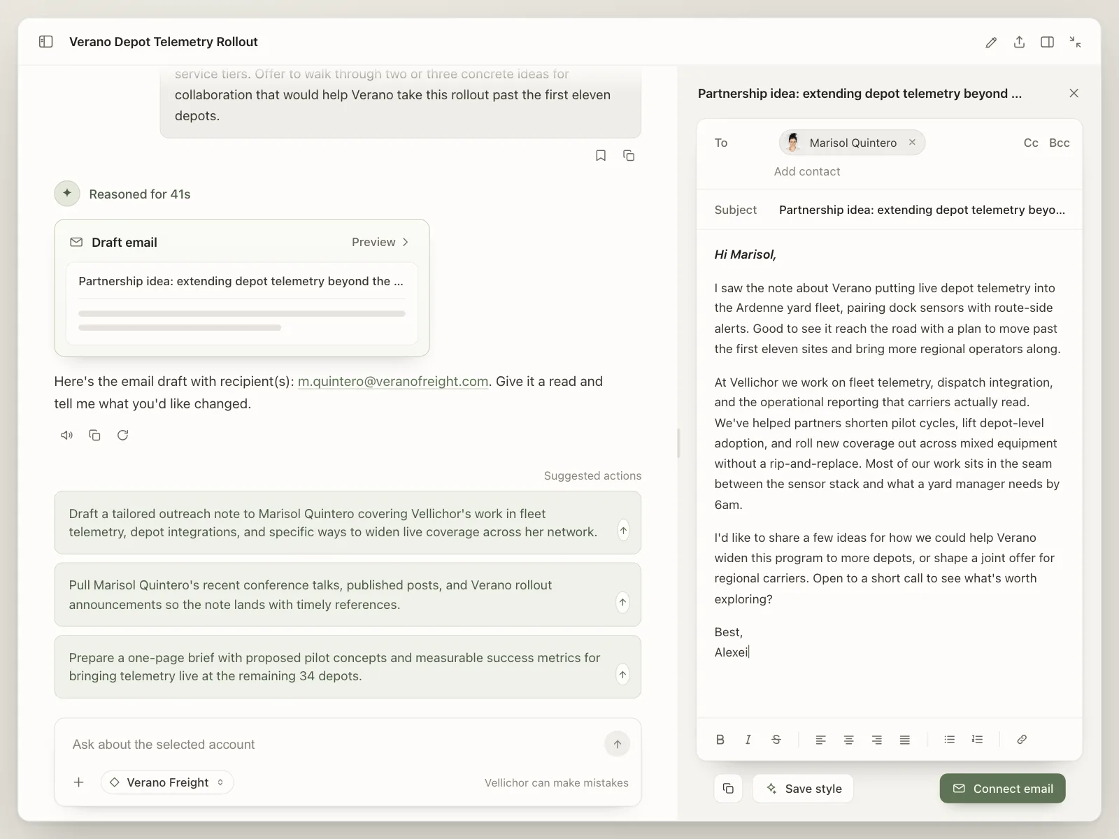Open the m.quintero@veranofreight.com link
The image size is (1119, 839).
tap(393, 381)
